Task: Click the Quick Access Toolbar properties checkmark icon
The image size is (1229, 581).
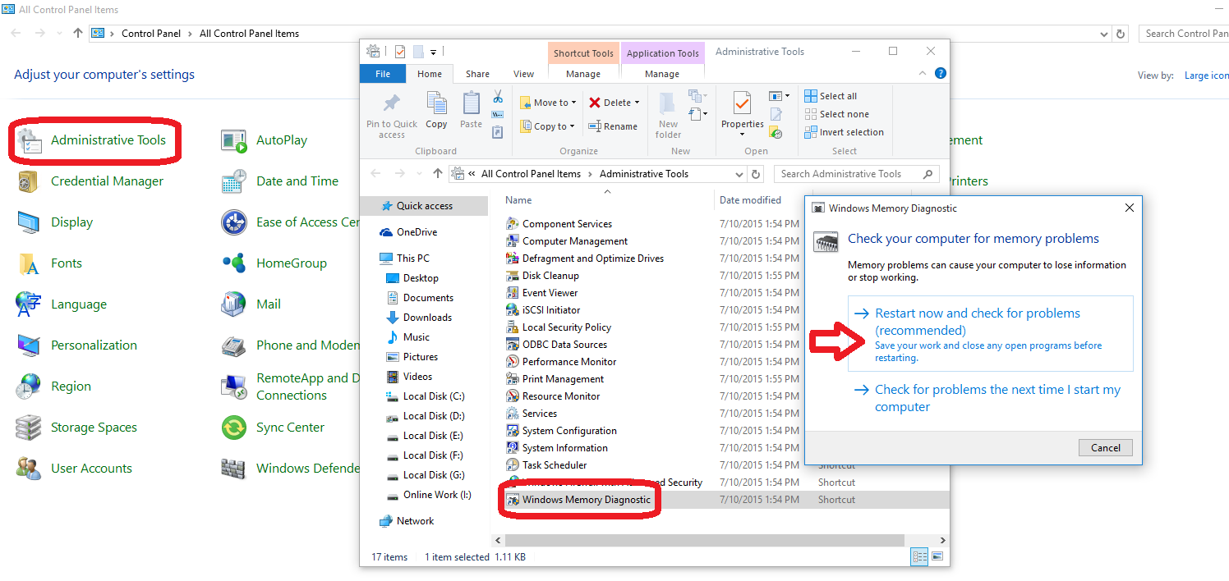Action: (400, 52)
